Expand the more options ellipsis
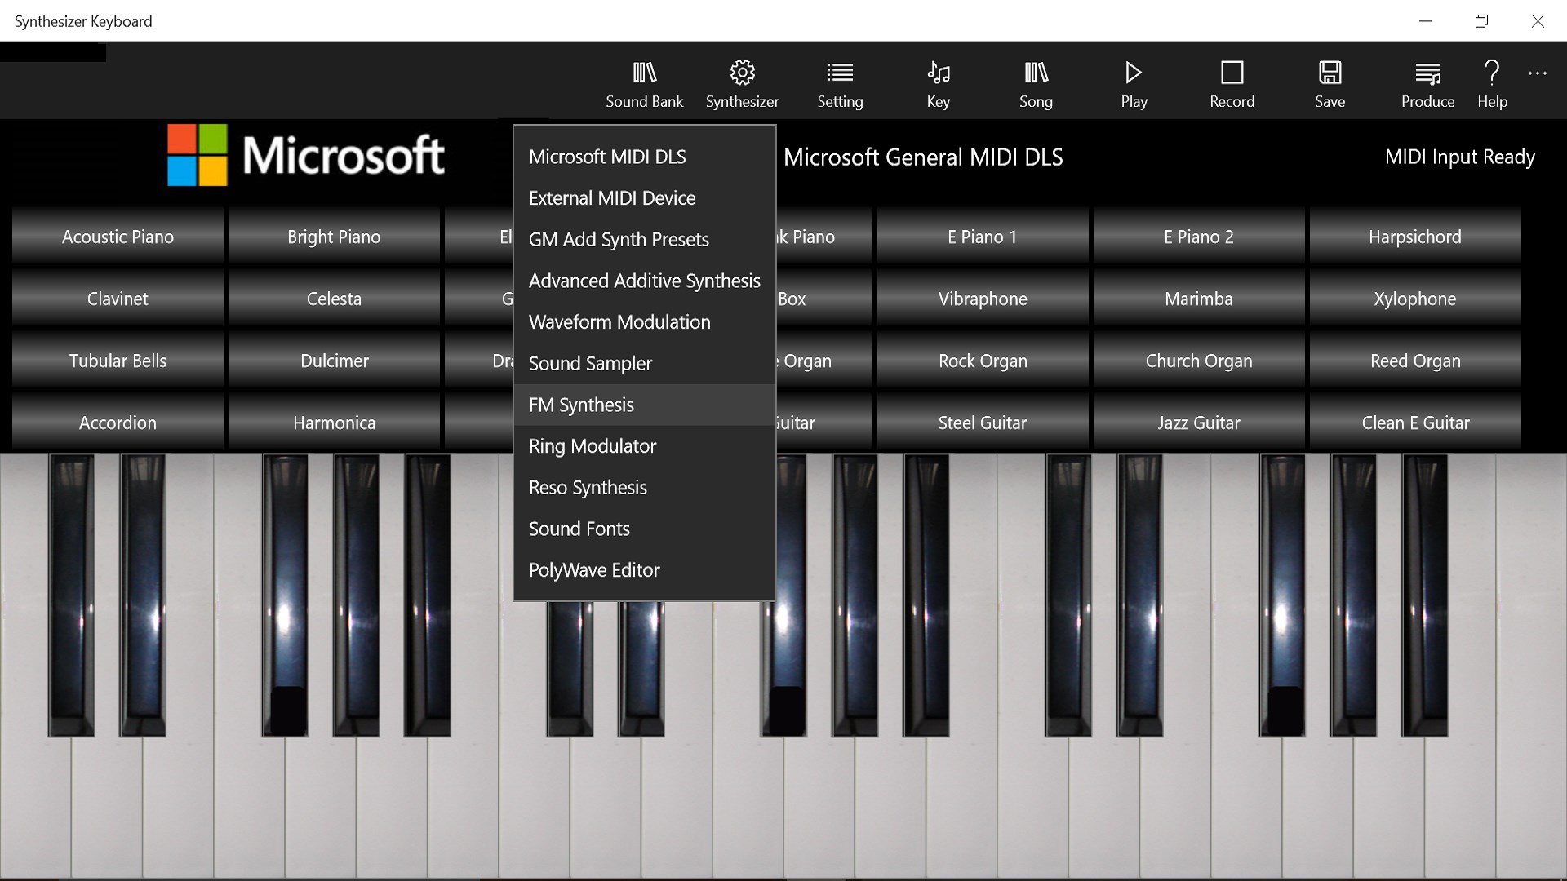 1537,73
